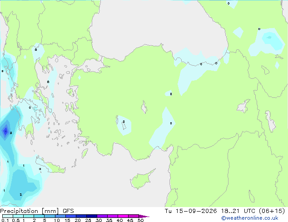Click the Precipitation [mm] GFS title
Image resolution: width=288 pixels, height=222 pixels.
pyautogui.click(x=37, y=211)
